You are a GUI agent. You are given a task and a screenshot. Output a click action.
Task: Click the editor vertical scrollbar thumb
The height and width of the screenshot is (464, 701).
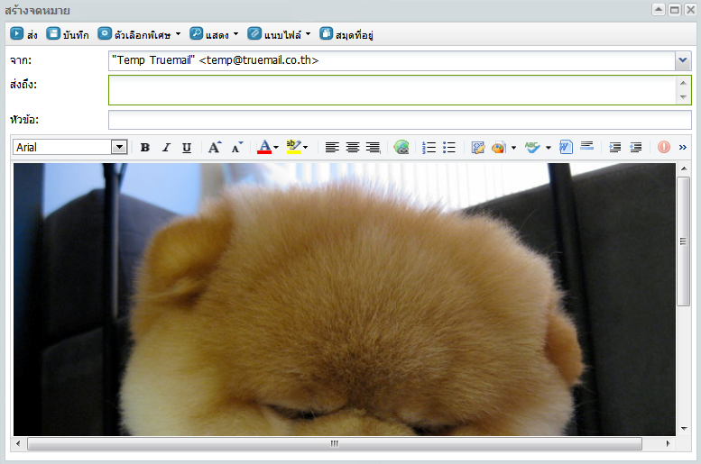[x=684, y=241]
